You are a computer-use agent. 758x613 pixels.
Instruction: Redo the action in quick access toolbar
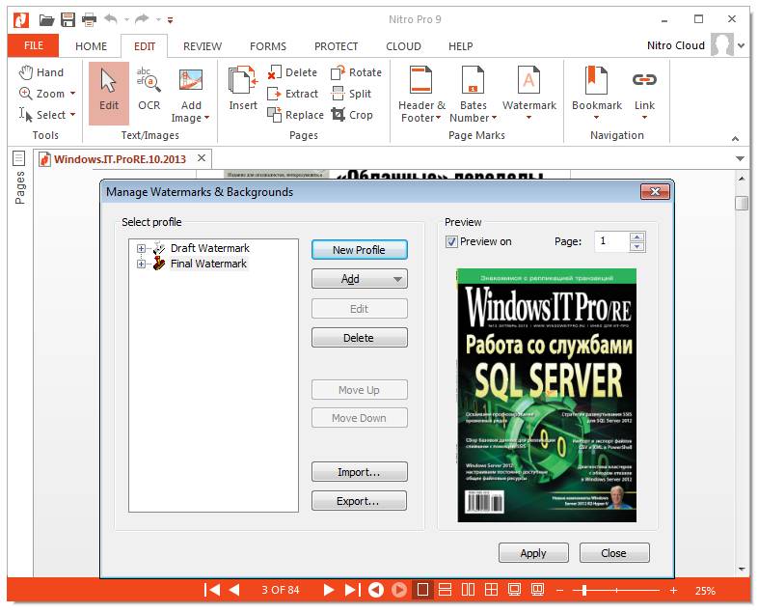click(142, 19)
